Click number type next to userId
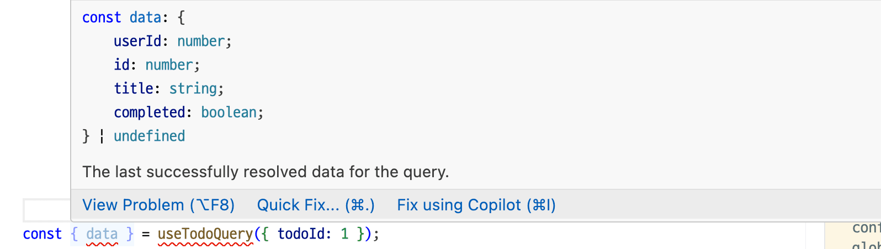881x249 pixels. tap(201, 41)
